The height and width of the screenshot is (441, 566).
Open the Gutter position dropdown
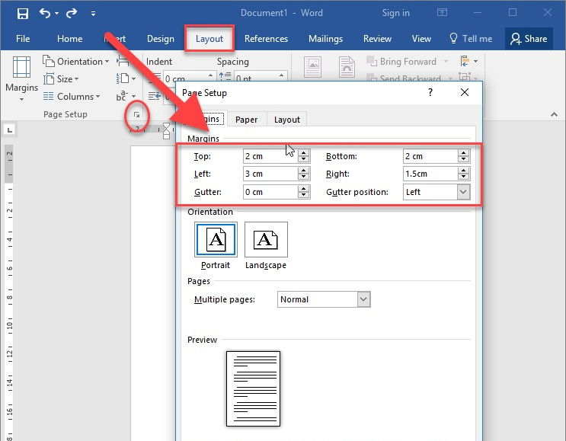coord(463,192)
